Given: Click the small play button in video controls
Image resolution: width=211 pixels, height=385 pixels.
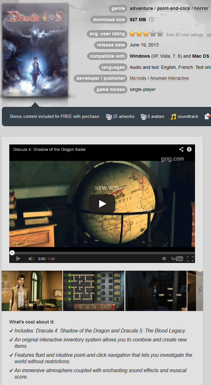Looking at the screenshot, I should pos(18,259).
